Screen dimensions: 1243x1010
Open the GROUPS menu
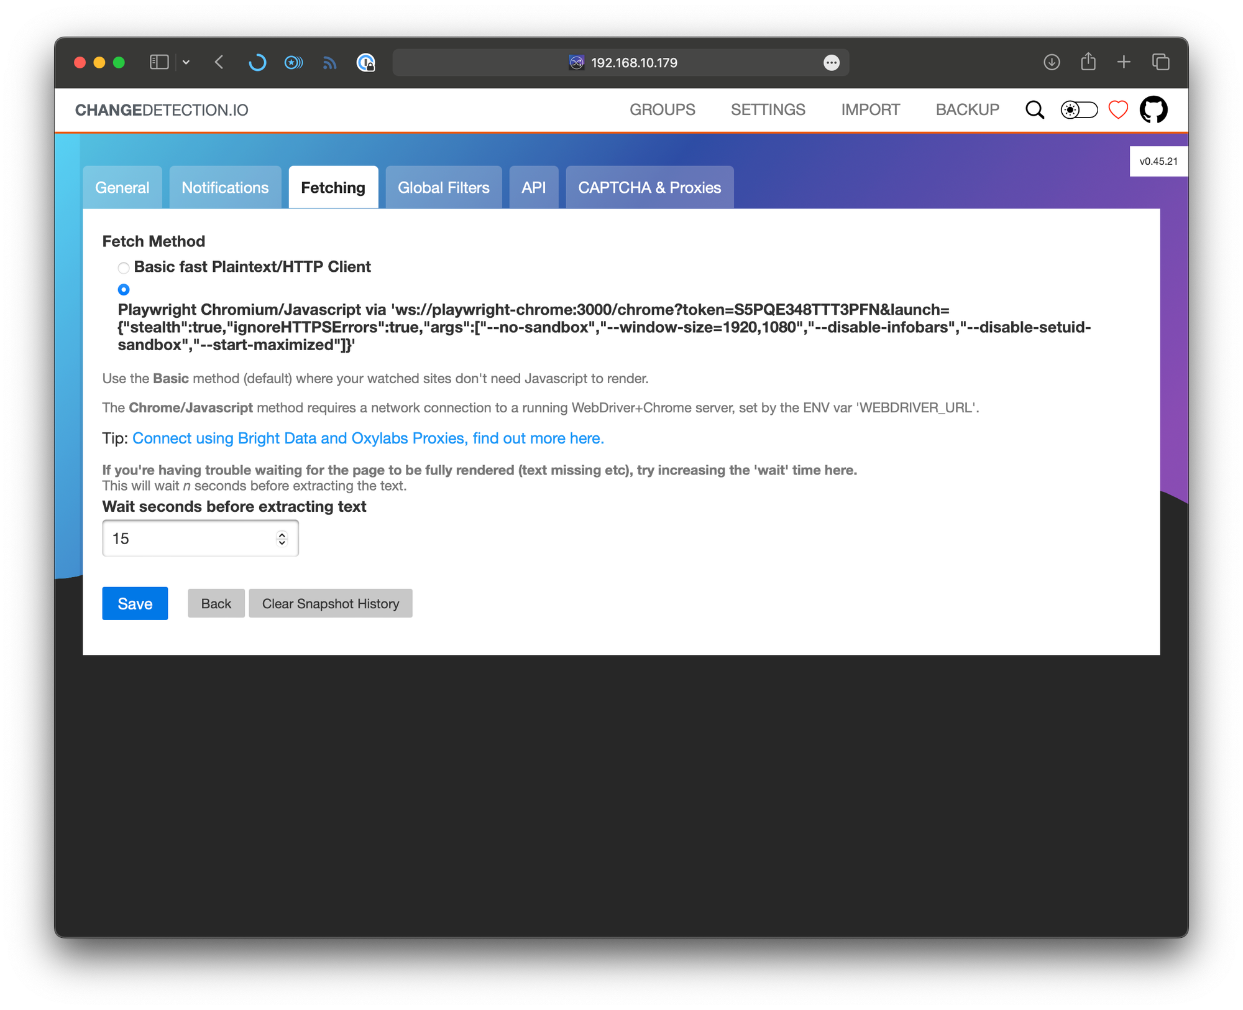pyautogui.click(x=663, y=109)
